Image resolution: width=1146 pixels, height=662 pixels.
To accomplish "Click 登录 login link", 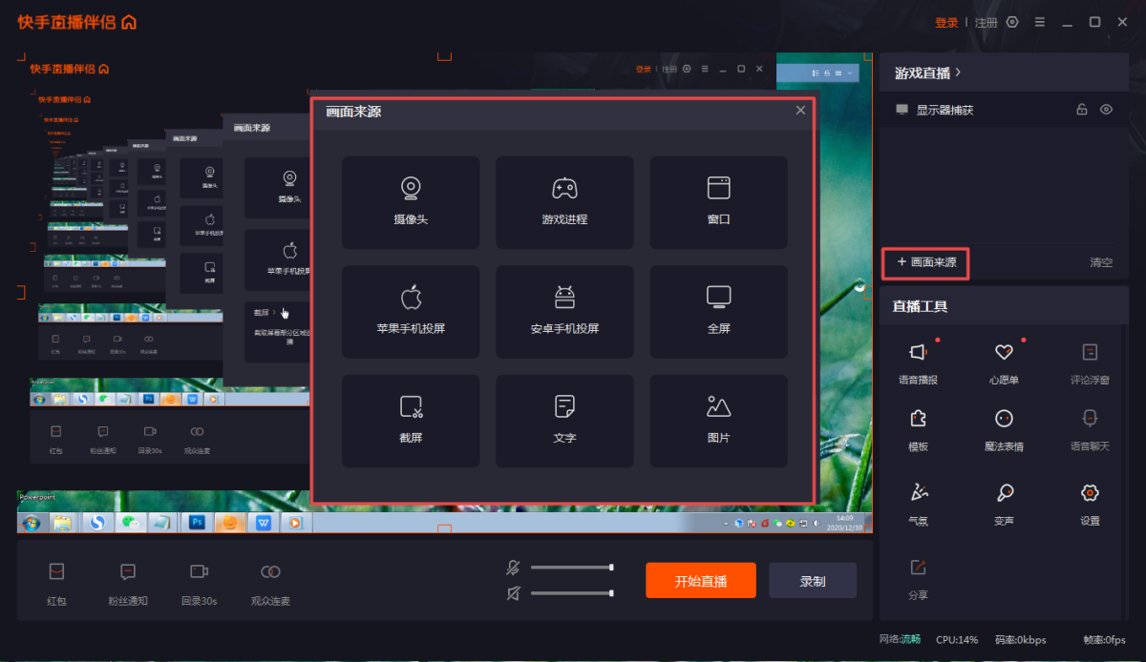I will pos(946,23).
